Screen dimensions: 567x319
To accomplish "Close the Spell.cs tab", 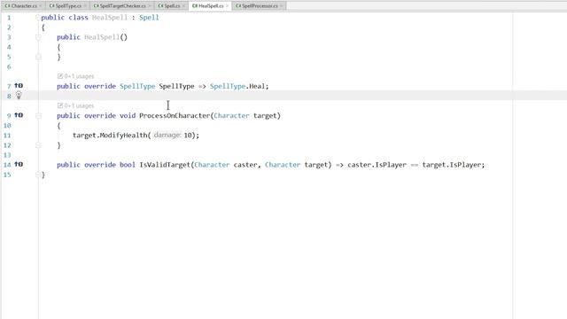I will point(183,6).
